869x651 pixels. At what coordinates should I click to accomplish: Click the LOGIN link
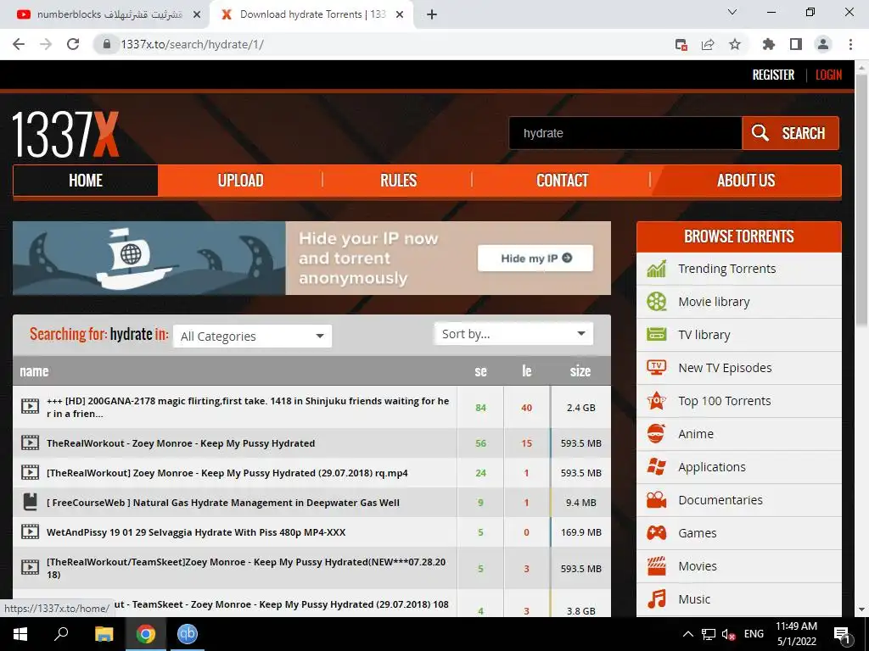point(828,75)
